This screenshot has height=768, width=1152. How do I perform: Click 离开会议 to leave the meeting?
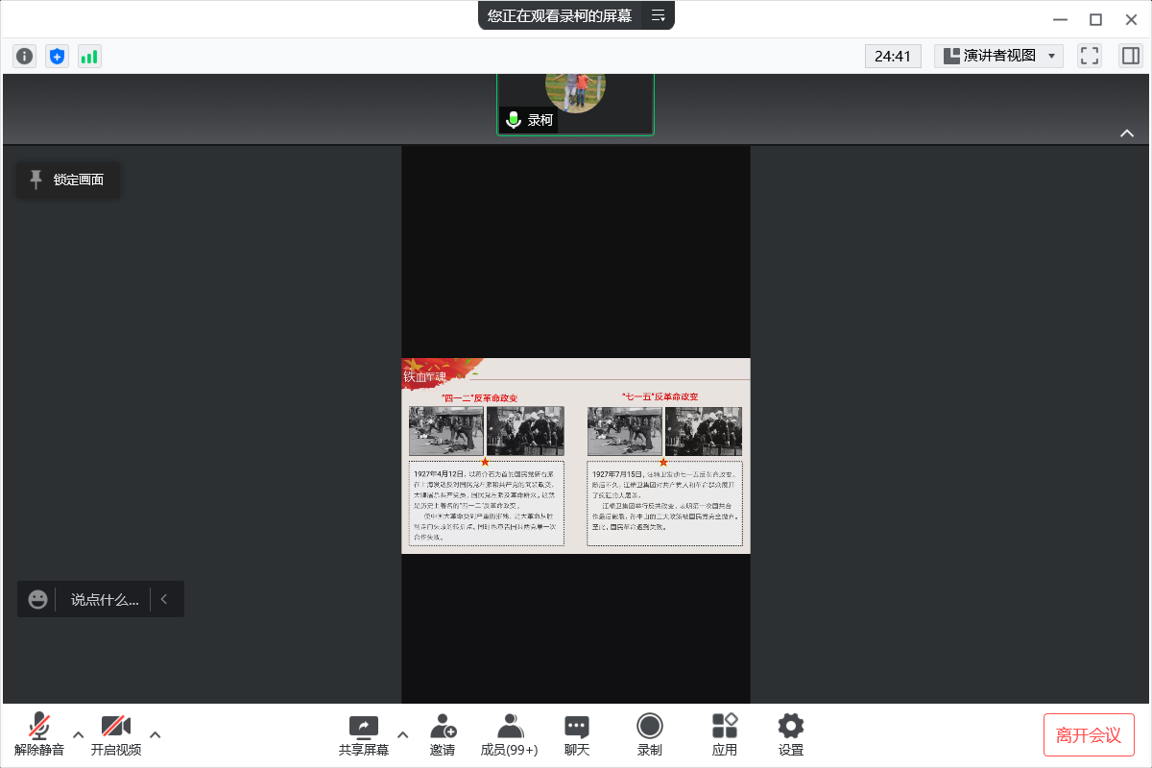tap(1089, 734)
